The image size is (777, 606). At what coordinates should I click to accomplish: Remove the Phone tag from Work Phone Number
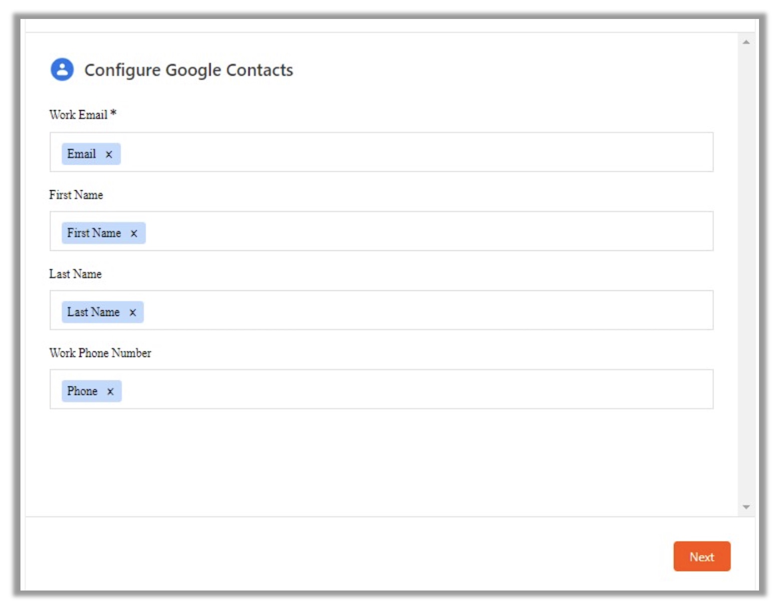pos(111,391)
